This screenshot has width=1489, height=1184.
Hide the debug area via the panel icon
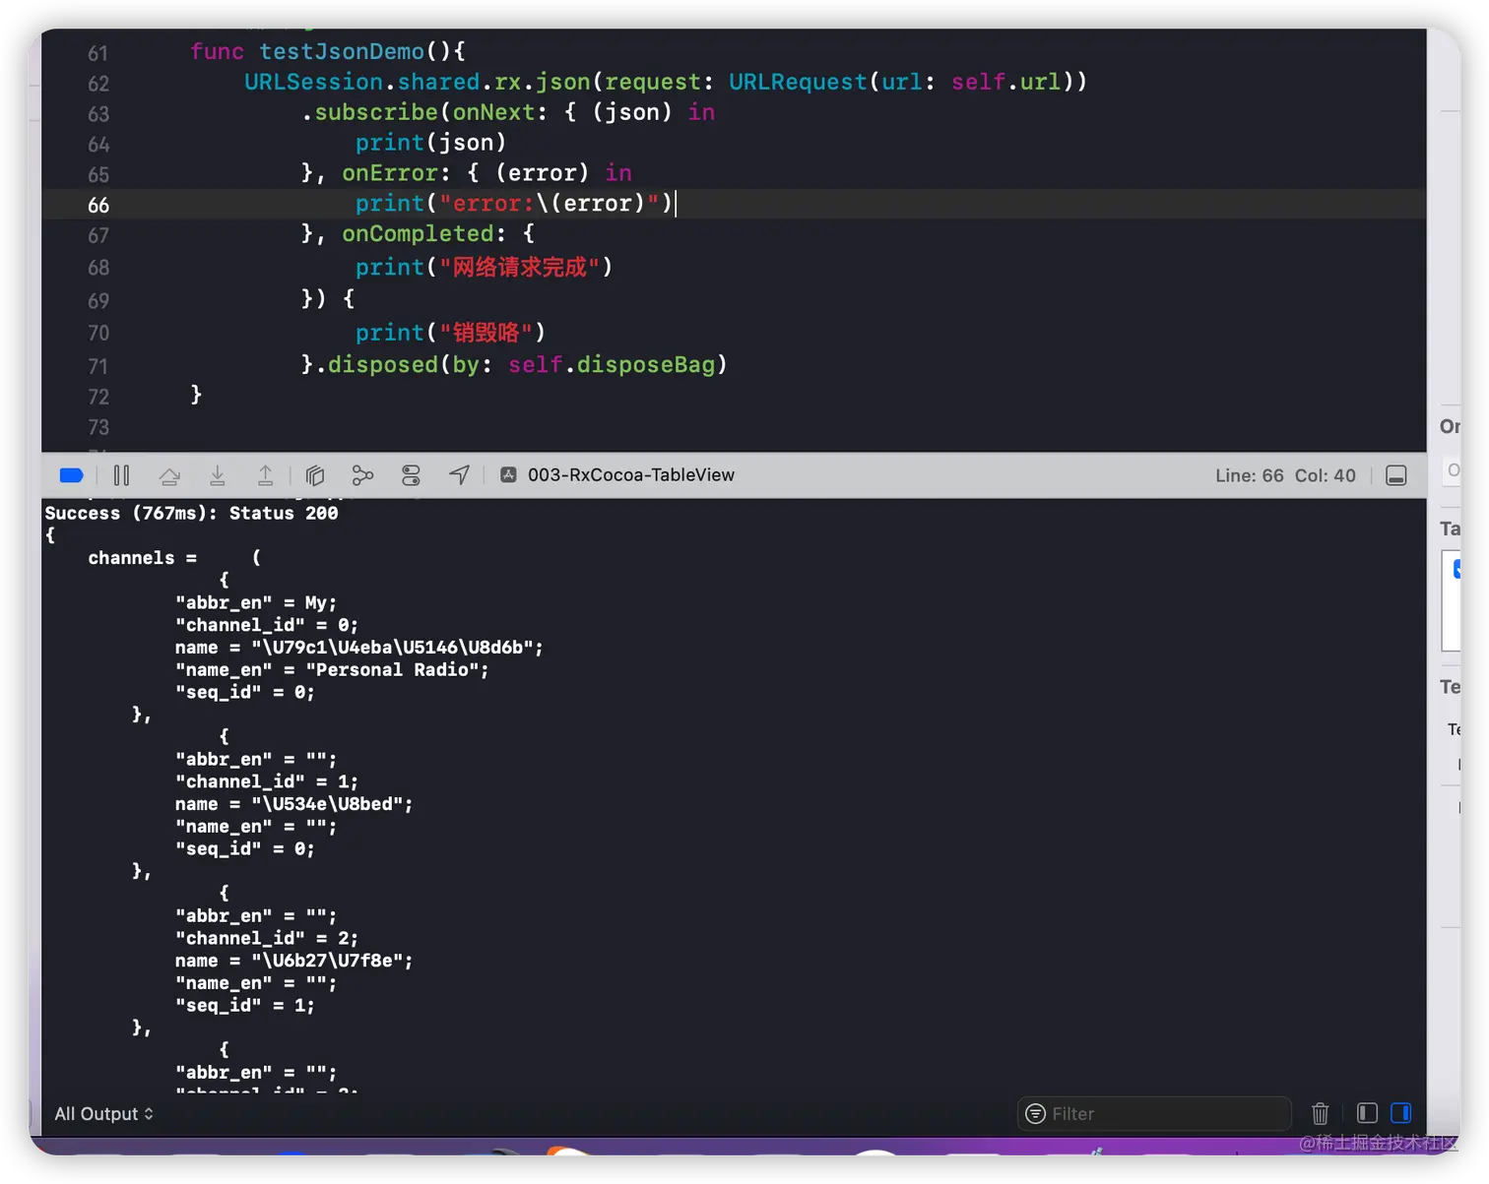pyautogui.click(x=1395, y=475)
